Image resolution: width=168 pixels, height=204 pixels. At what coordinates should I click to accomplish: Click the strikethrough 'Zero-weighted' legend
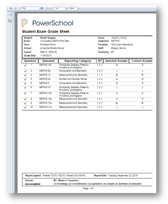tap(33, 184)
